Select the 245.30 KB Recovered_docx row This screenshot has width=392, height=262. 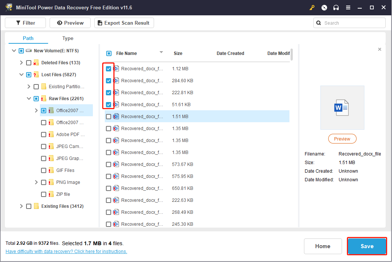[197, 224]
